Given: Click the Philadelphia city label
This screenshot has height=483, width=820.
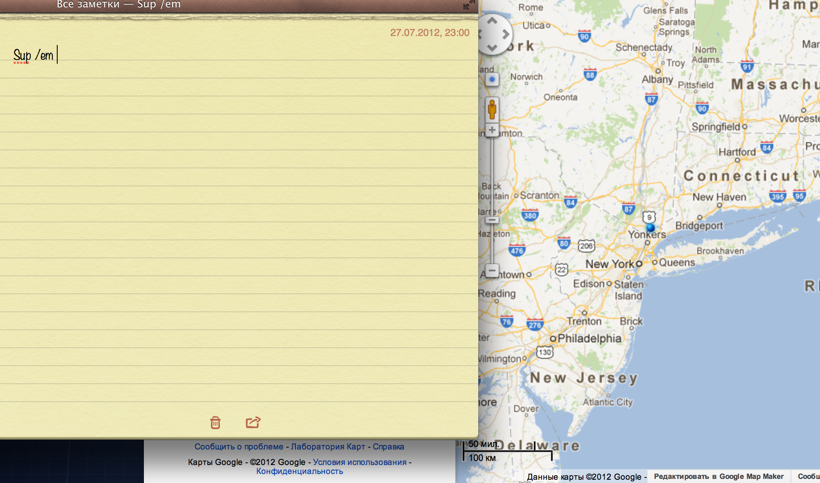Looking at the screenshot, I should [x=589, y=338].
